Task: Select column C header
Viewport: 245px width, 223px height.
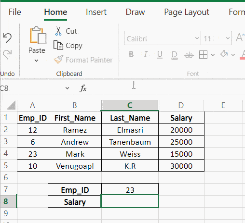Action: pos(130,105)
